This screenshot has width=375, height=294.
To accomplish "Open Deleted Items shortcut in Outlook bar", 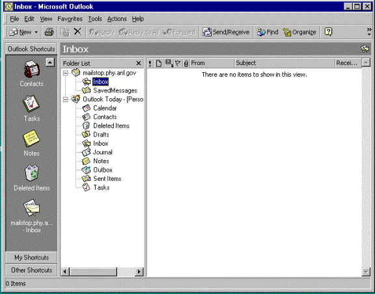I will pos(31,178).
